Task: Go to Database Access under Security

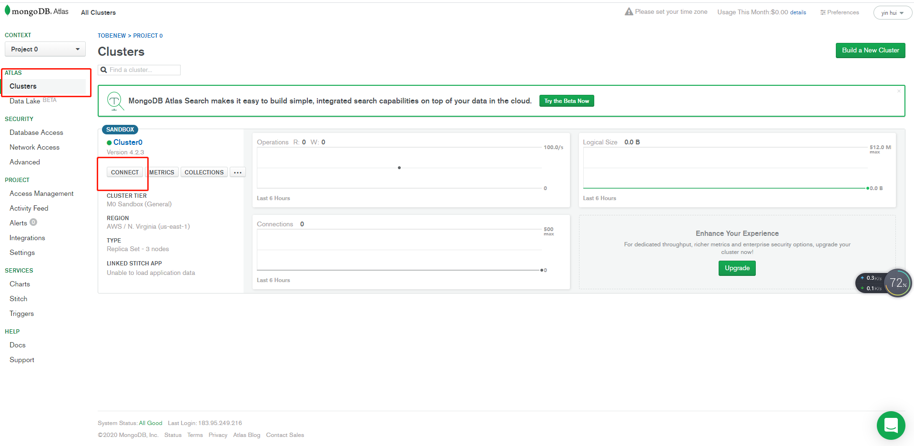Action: tap(36, 132)
